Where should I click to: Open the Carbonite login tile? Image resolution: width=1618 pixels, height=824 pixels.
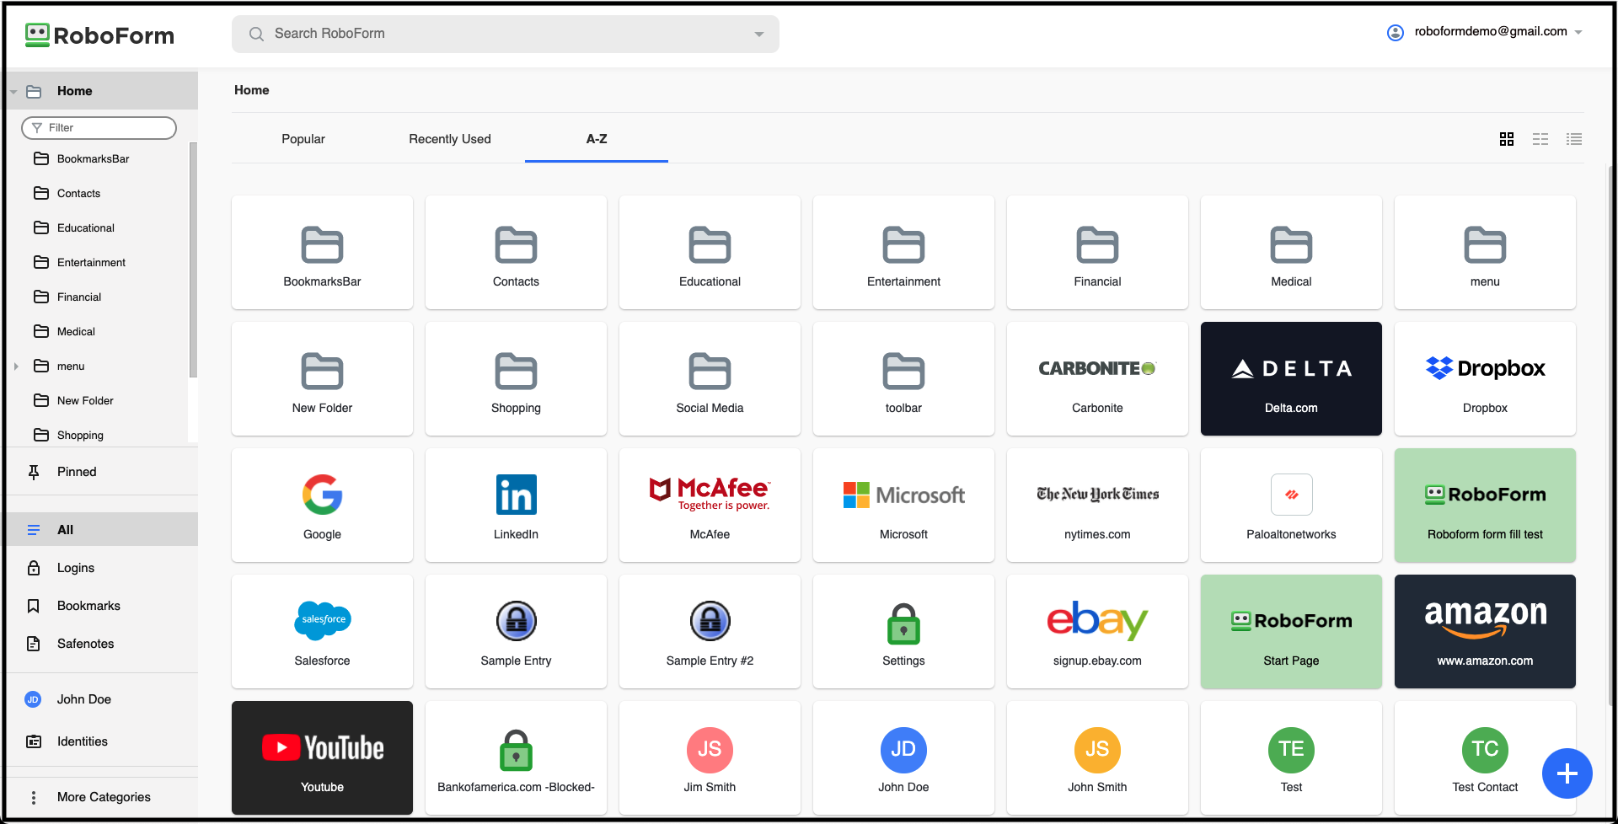pos(1097,378)
